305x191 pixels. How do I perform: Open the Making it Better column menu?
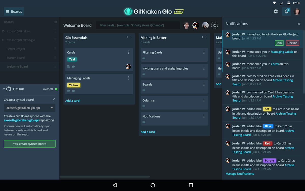pyautogui.click(x=207, y=37)
